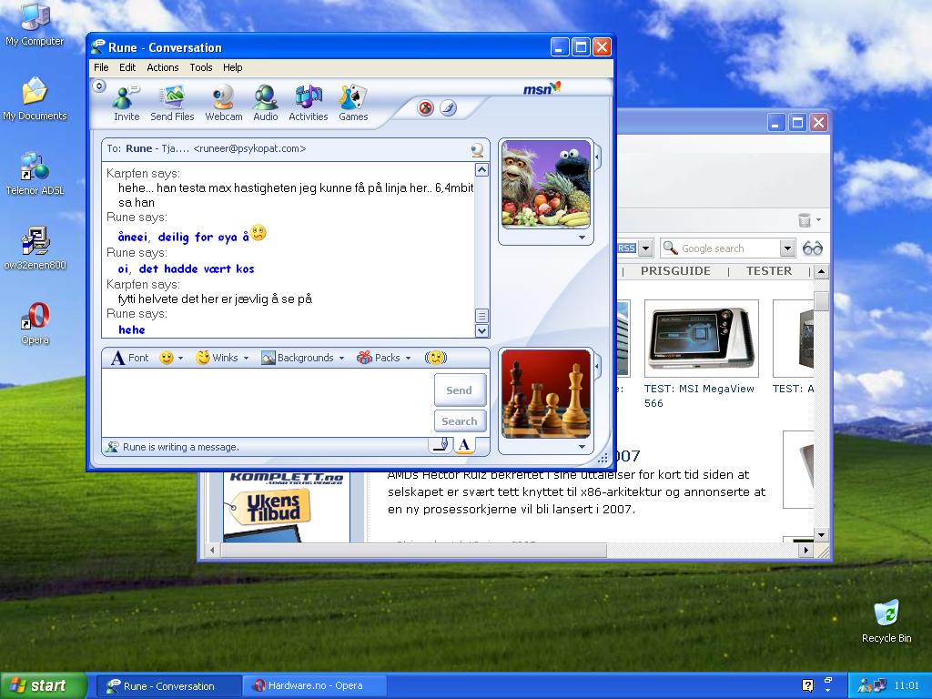Open the File menu

101,67
